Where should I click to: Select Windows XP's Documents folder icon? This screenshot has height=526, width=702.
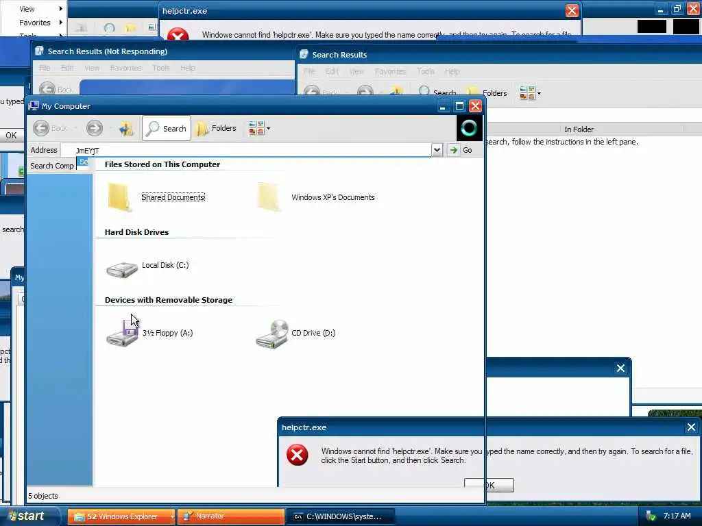[x=269, y=197]
